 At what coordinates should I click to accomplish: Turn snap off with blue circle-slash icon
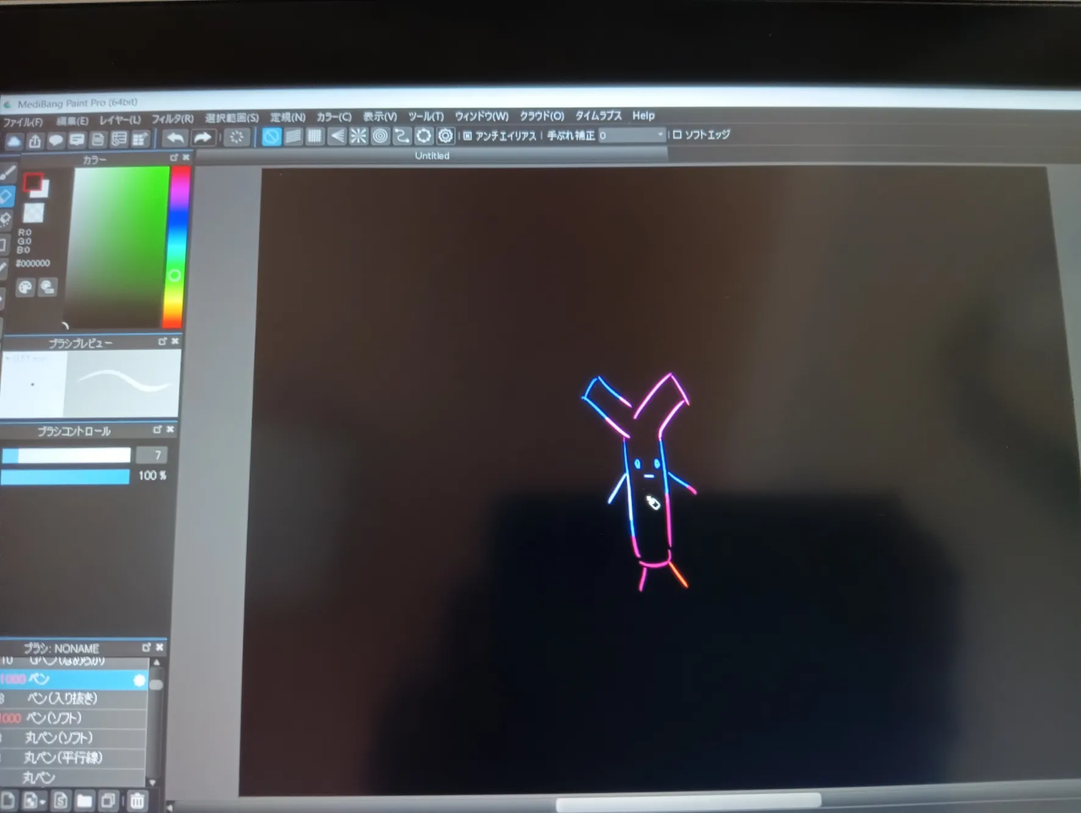(x=271, y=137)
